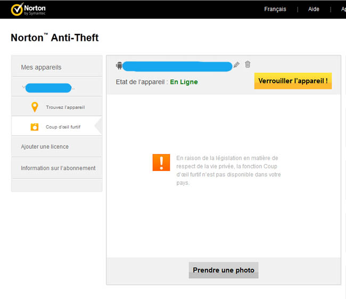Click Prendre une photo button
The width and height of the screenshot is (346, 299).
click(224, 270)
